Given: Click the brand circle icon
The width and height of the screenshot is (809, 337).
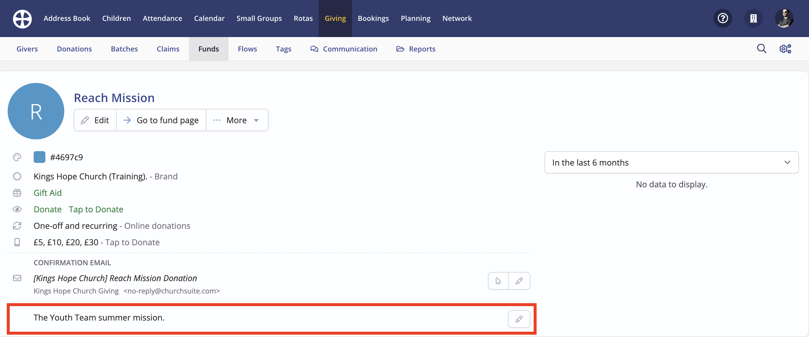Looking at the screenshot, I should pos(17,177).
